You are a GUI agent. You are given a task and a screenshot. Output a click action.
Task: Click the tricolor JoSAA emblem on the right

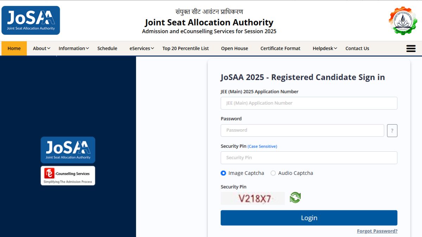[x=402, y=21]
